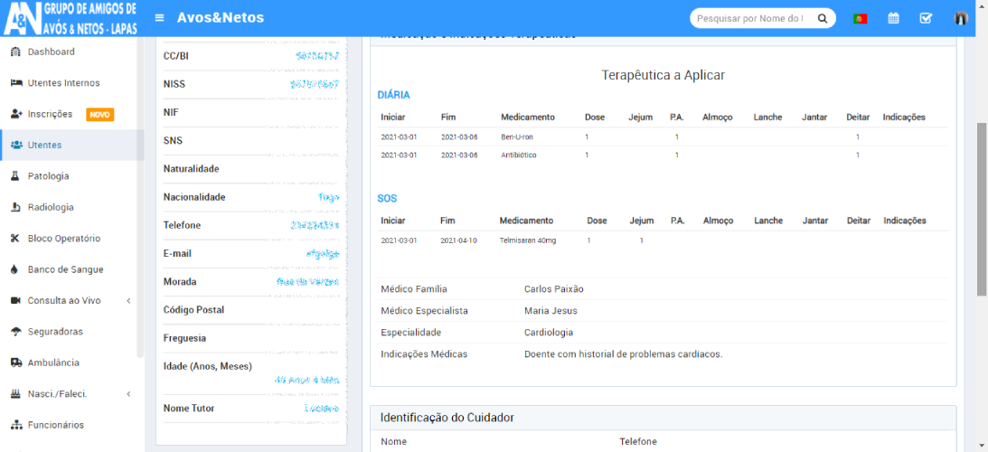Open the tasks checkmark icon in header
The image size is (988, 452).
coord(926,18)
